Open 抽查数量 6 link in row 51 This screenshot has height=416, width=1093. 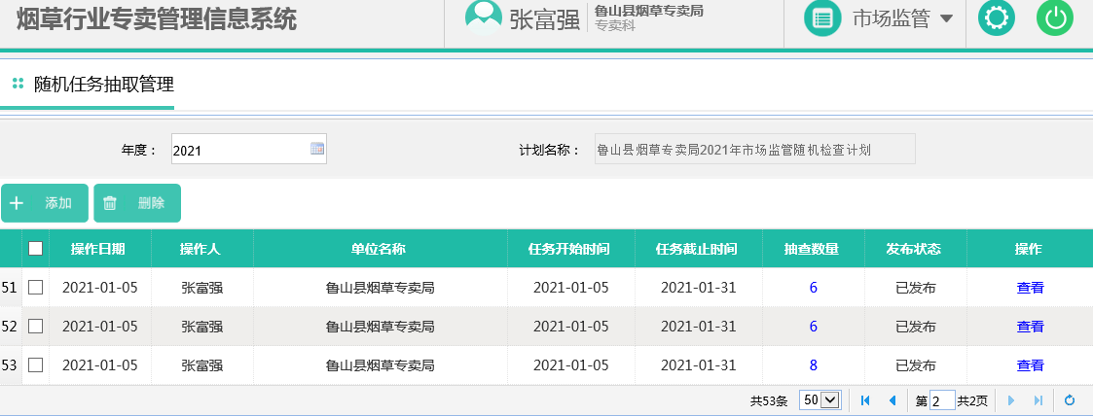(x=814, y=288)
